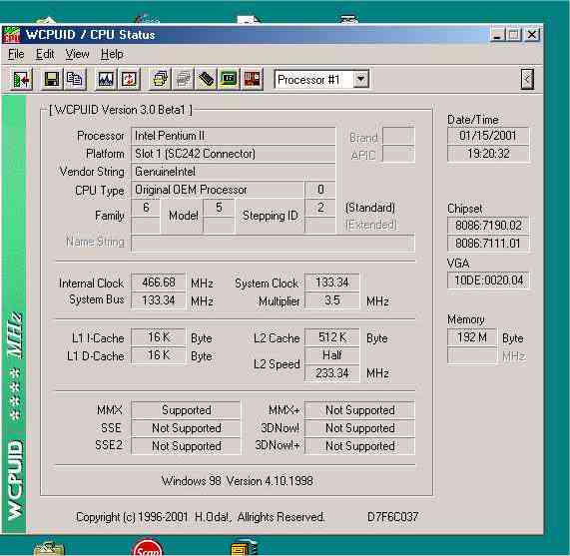The width and height of the screenshot is (570, 556).
Task: Open the stacked windows feature-flags icon
Action: (160, 79)
